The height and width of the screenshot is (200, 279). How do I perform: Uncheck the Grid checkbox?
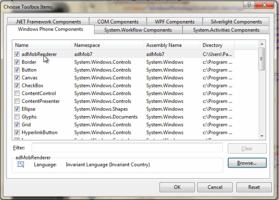[x=17, y=125]
